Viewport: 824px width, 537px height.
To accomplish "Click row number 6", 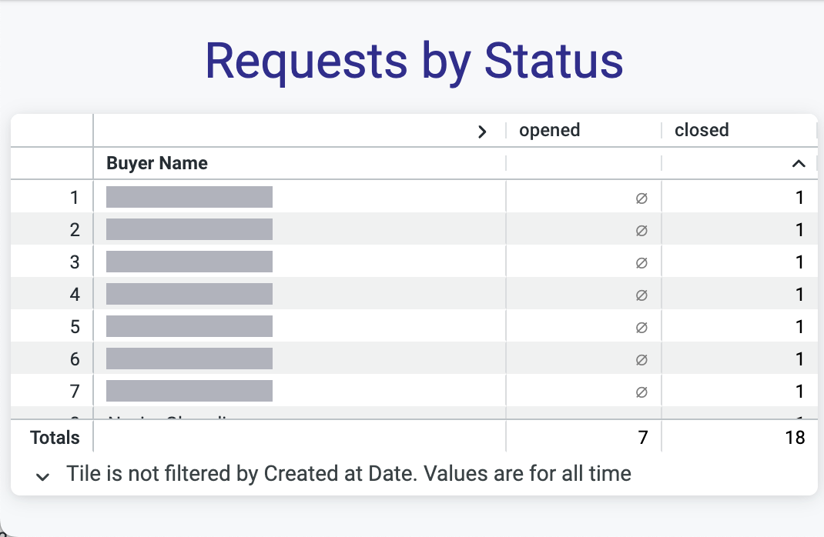I will pyautogui.click(x=75, y=359).
